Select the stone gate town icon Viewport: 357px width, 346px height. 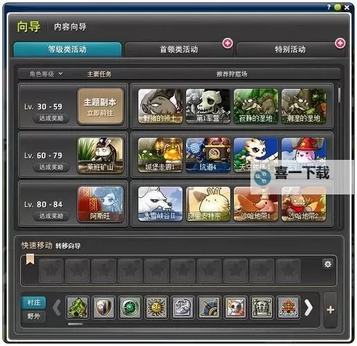tap(262, 307)
